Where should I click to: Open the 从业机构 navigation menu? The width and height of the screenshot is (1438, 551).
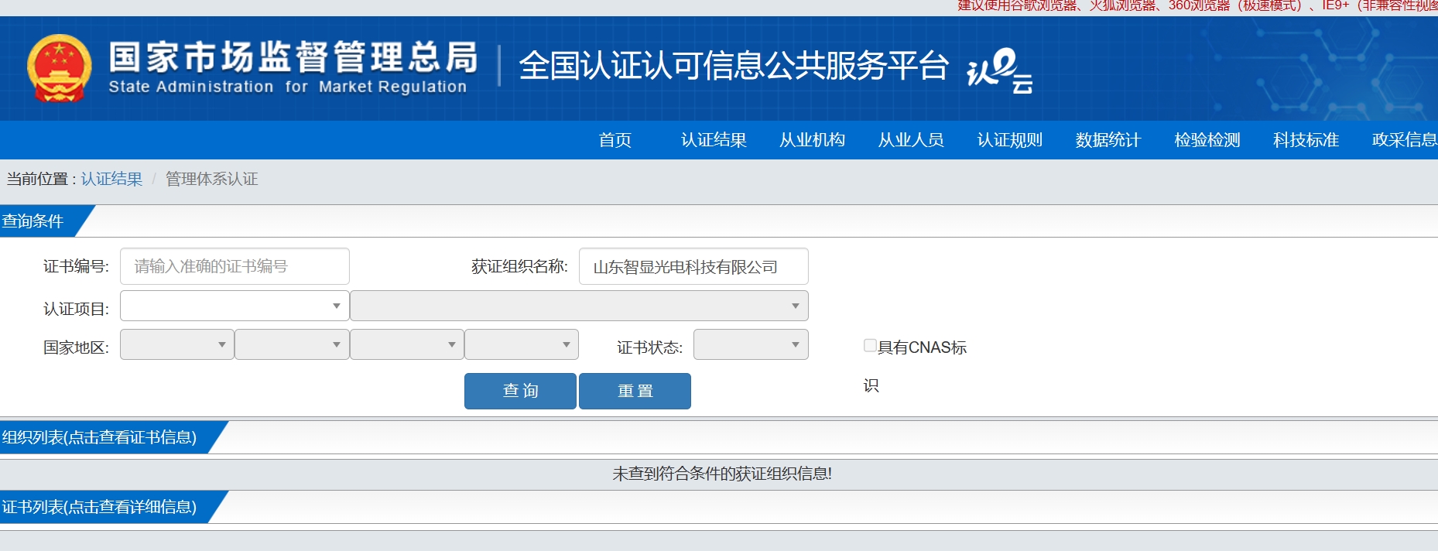coord(813,140)
